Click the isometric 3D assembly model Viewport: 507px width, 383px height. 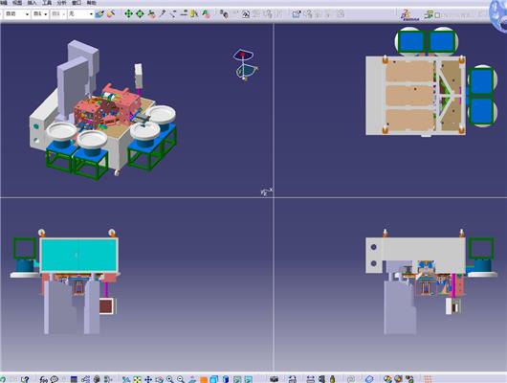tap(102, 110)
